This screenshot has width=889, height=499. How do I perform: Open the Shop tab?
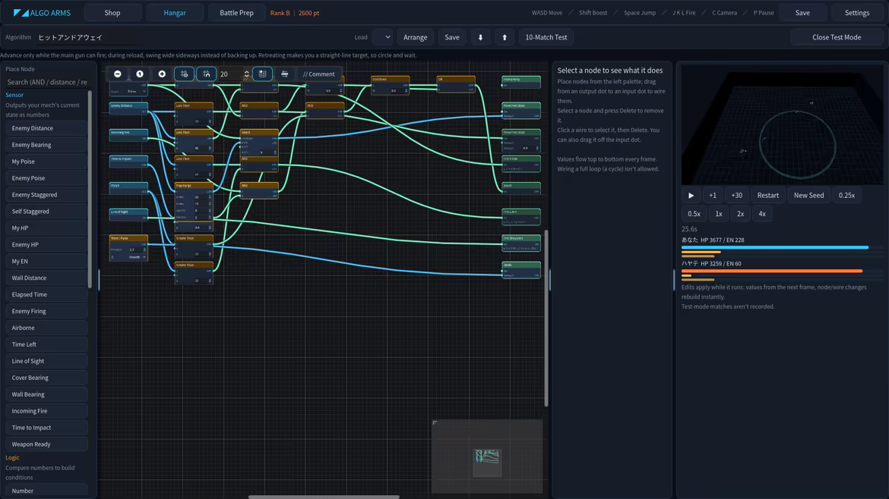[x=112, y=12]
